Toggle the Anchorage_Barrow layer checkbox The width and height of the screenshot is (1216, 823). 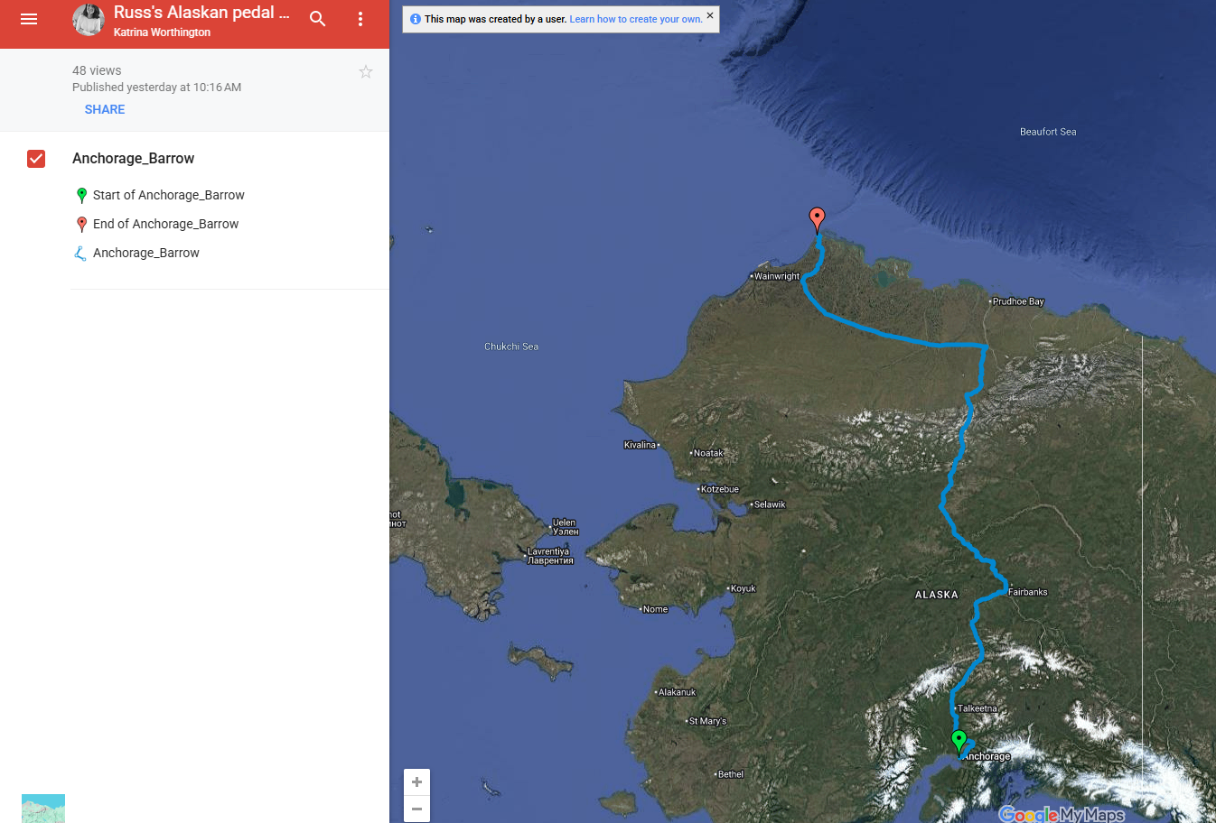[36, 159]
